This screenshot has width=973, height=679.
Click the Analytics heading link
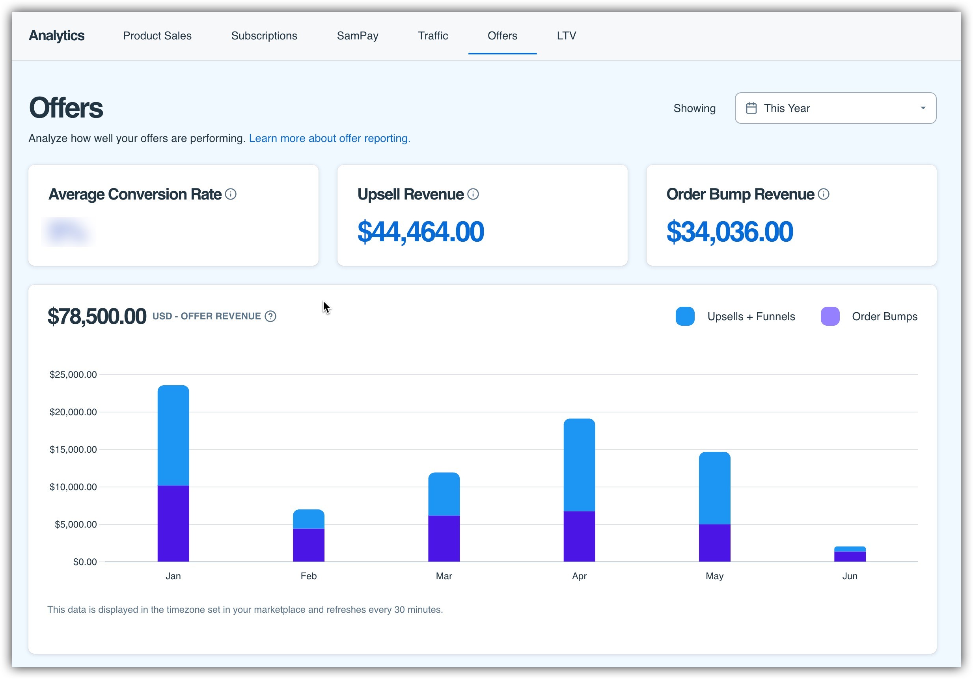(56, 35)
